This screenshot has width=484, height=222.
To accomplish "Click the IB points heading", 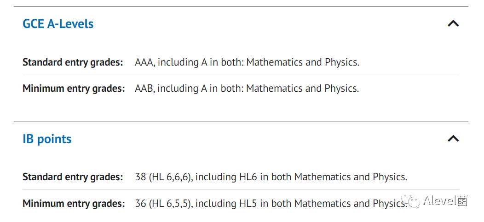I will pos(47,139).
